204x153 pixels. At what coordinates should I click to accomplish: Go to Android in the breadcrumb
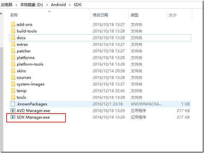point(58,5)
